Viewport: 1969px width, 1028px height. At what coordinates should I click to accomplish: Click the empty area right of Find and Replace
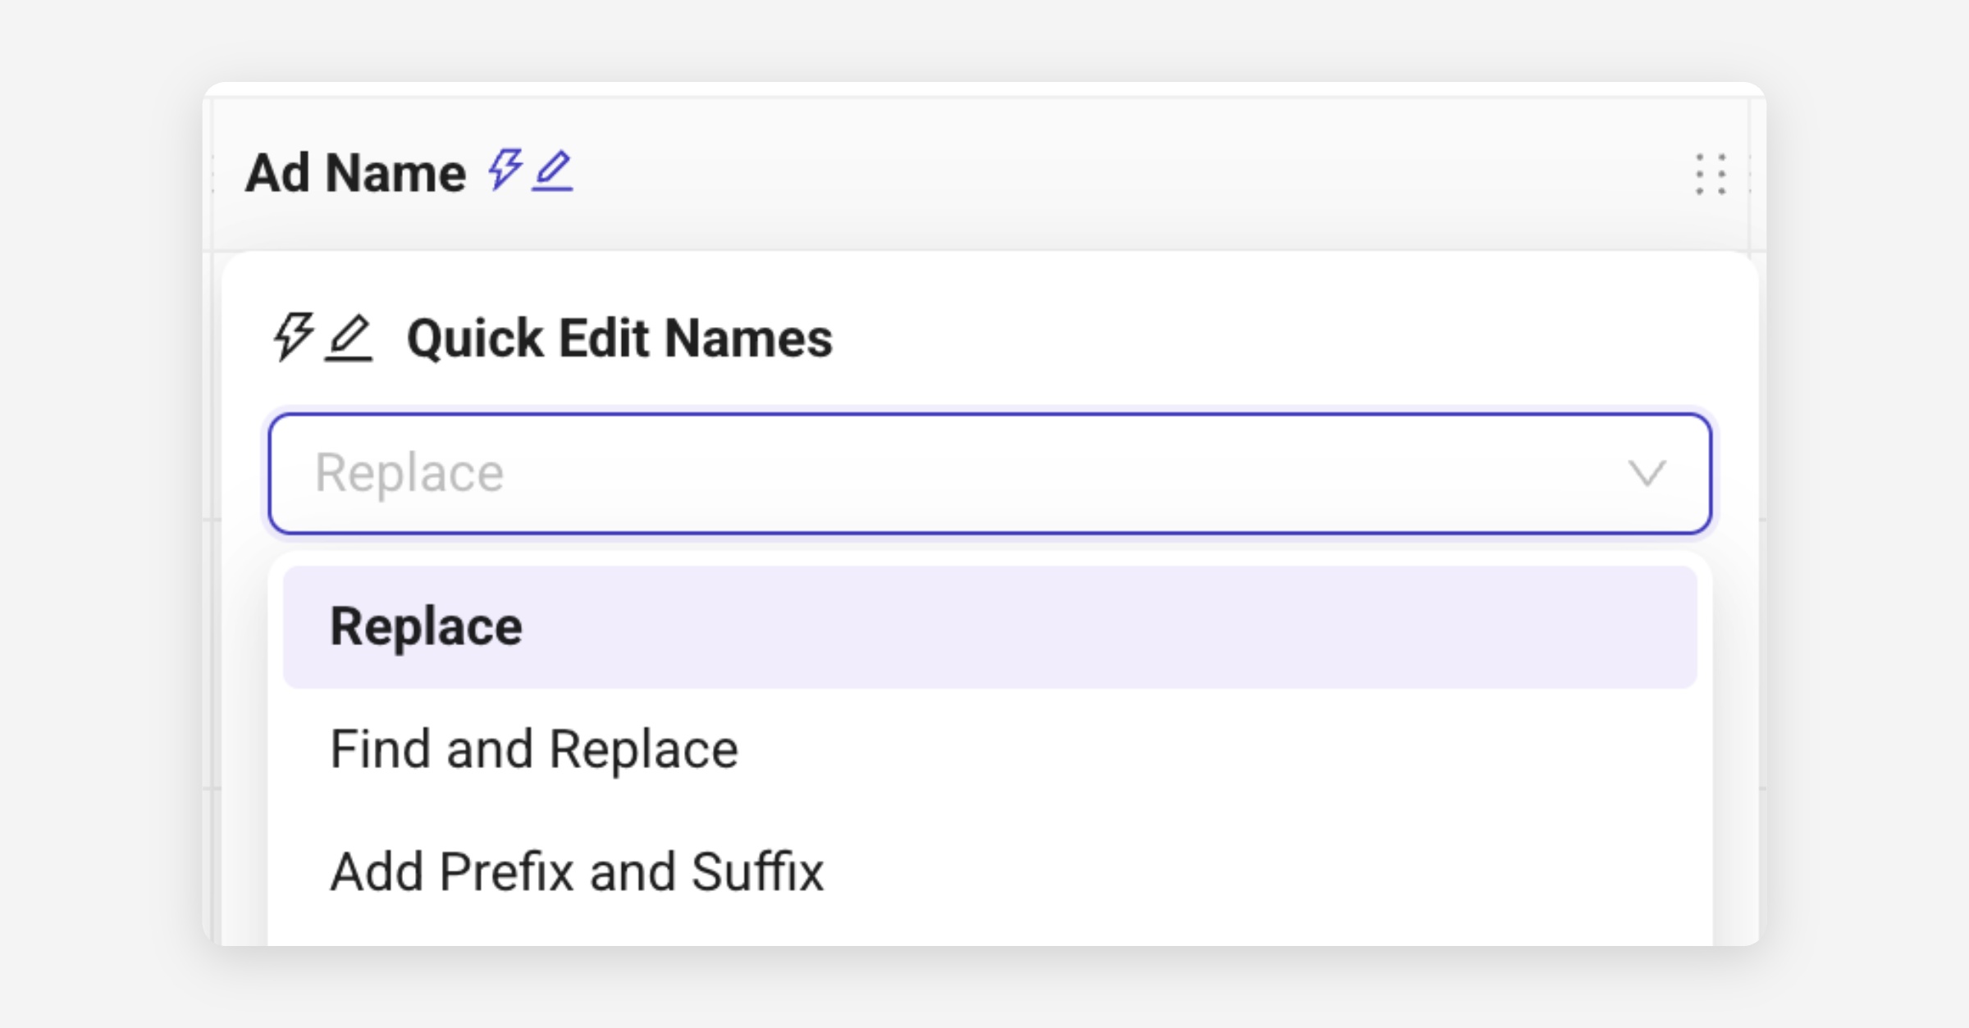pyautogui.click(x=1231, y=749)
